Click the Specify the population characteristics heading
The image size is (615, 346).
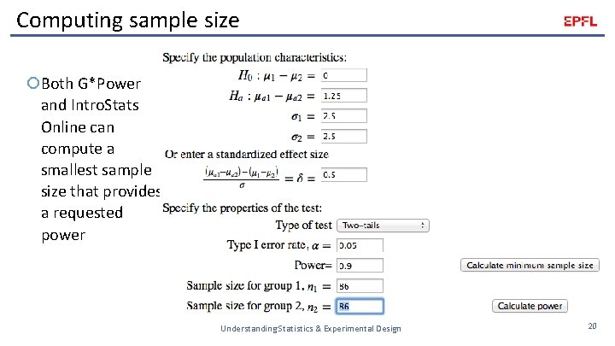(254, 58)
